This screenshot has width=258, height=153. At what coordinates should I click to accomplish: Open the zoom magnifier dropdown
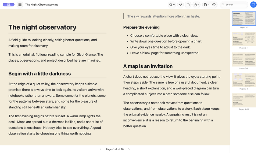[x=172, y=5]
